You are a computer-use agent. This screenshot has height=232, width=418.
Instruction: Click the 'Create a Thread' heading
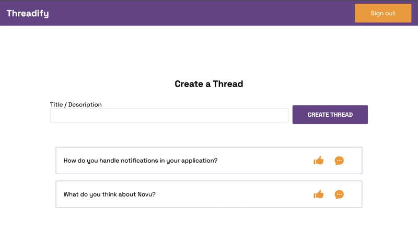pyautogui.click(x=208, y=84)
